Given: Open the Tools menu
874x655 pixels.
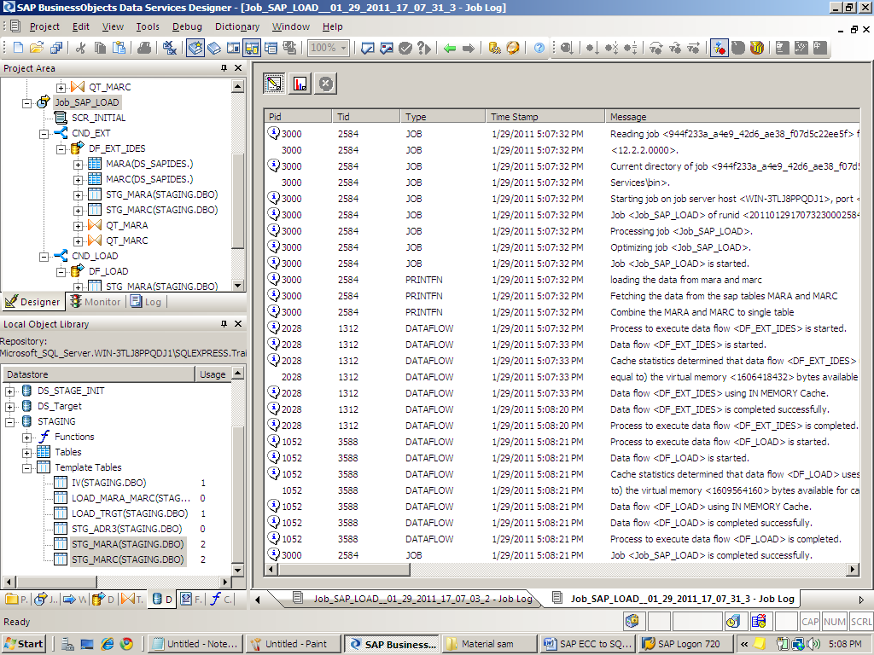Looking at the screenshot, I should 148,26.
